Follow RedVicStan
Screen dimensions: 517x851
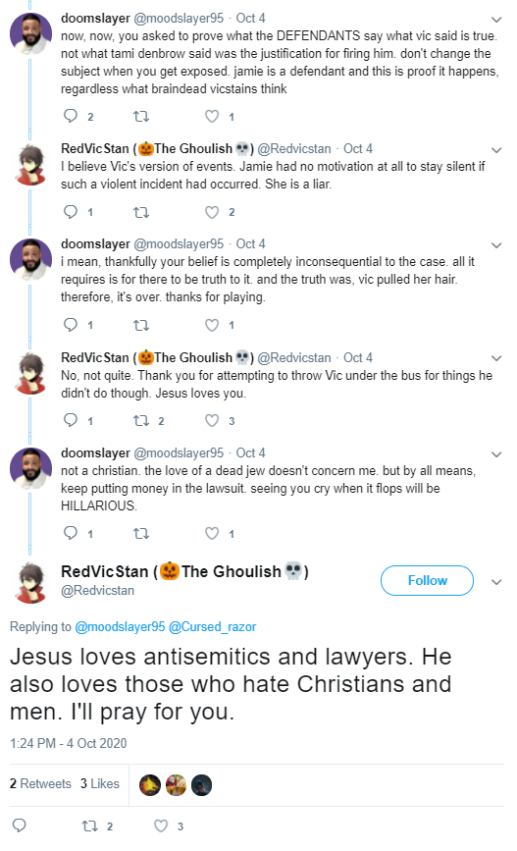click(x=427, y=580)
